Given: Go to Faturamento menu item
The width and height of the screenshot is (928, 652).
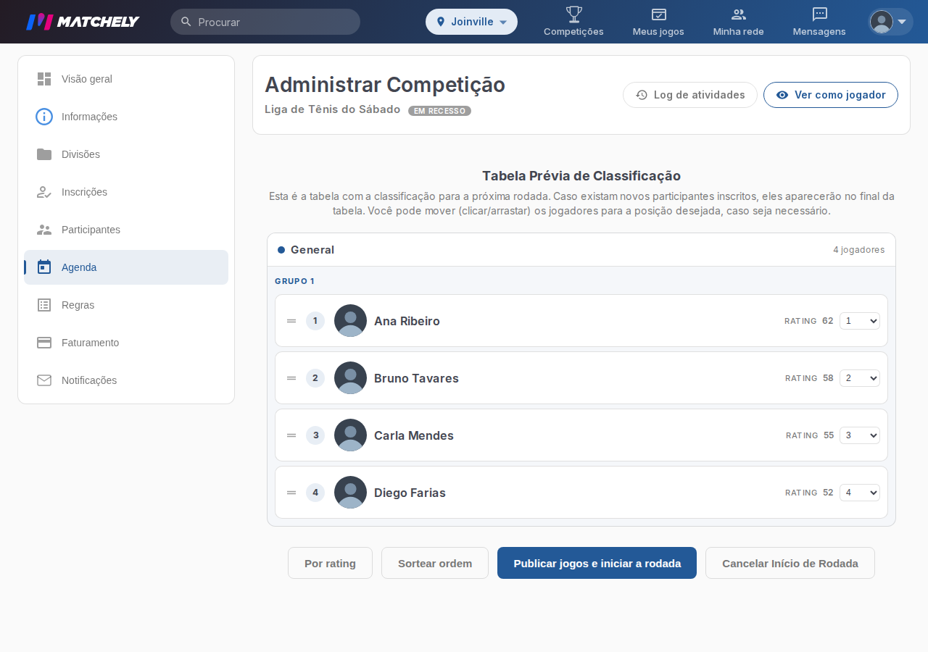Looking at the screenshot, I should 126,343.
